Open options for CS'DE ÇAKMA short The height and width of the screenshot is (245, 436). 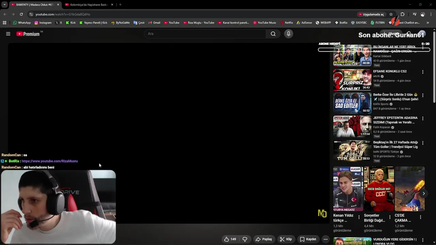420,217
